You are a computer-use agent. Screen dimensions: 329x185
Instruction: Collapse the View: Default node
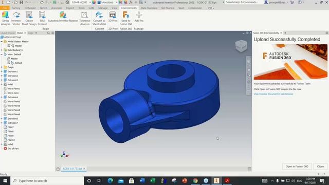[x=2, y=54]
